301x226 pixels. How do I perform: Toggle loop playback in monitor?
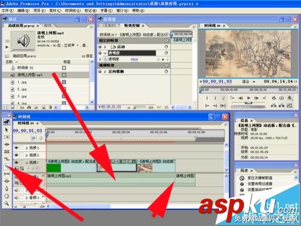click(274, 98)
